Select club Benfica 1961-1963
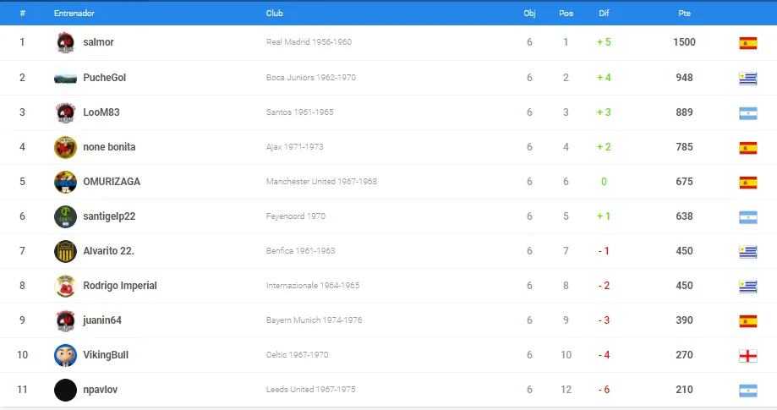 tap(301, 251)
